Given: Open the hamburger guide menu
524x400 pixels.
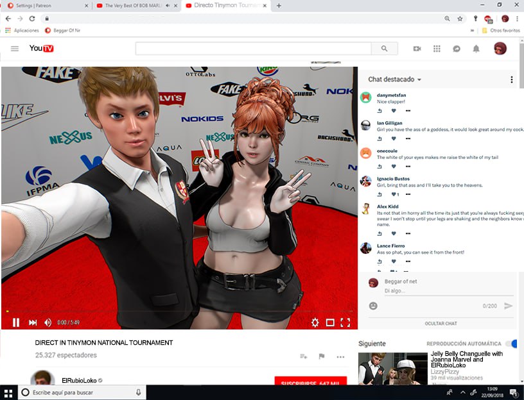Looking at the screenshot, I should pos(15,49).
